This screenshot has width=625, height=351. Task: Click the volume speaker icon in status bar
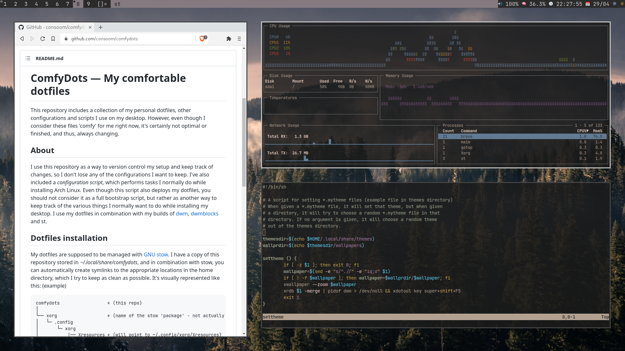coord(500,4)
